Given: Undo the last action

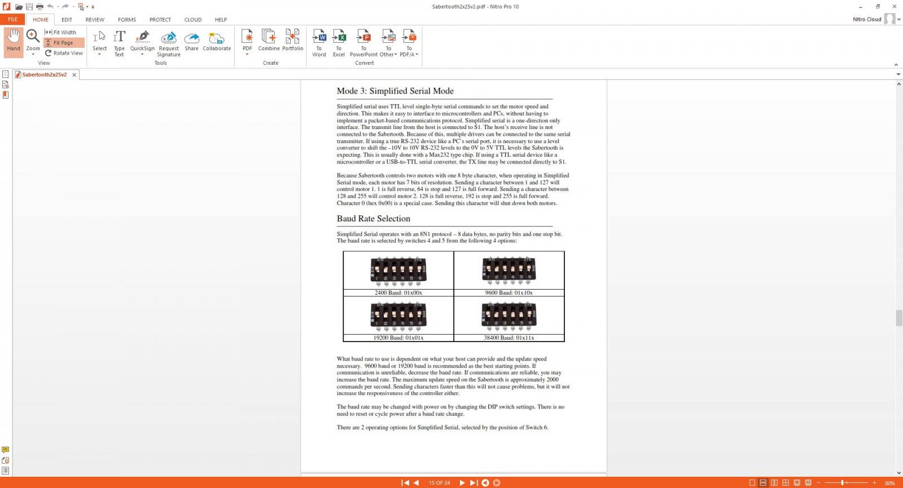Looking at the screenshot, I should 50,7.
